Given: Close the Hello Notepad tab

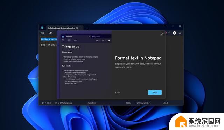Looking at the screenshot, I should pyautogui.click(x=80, y=28).
